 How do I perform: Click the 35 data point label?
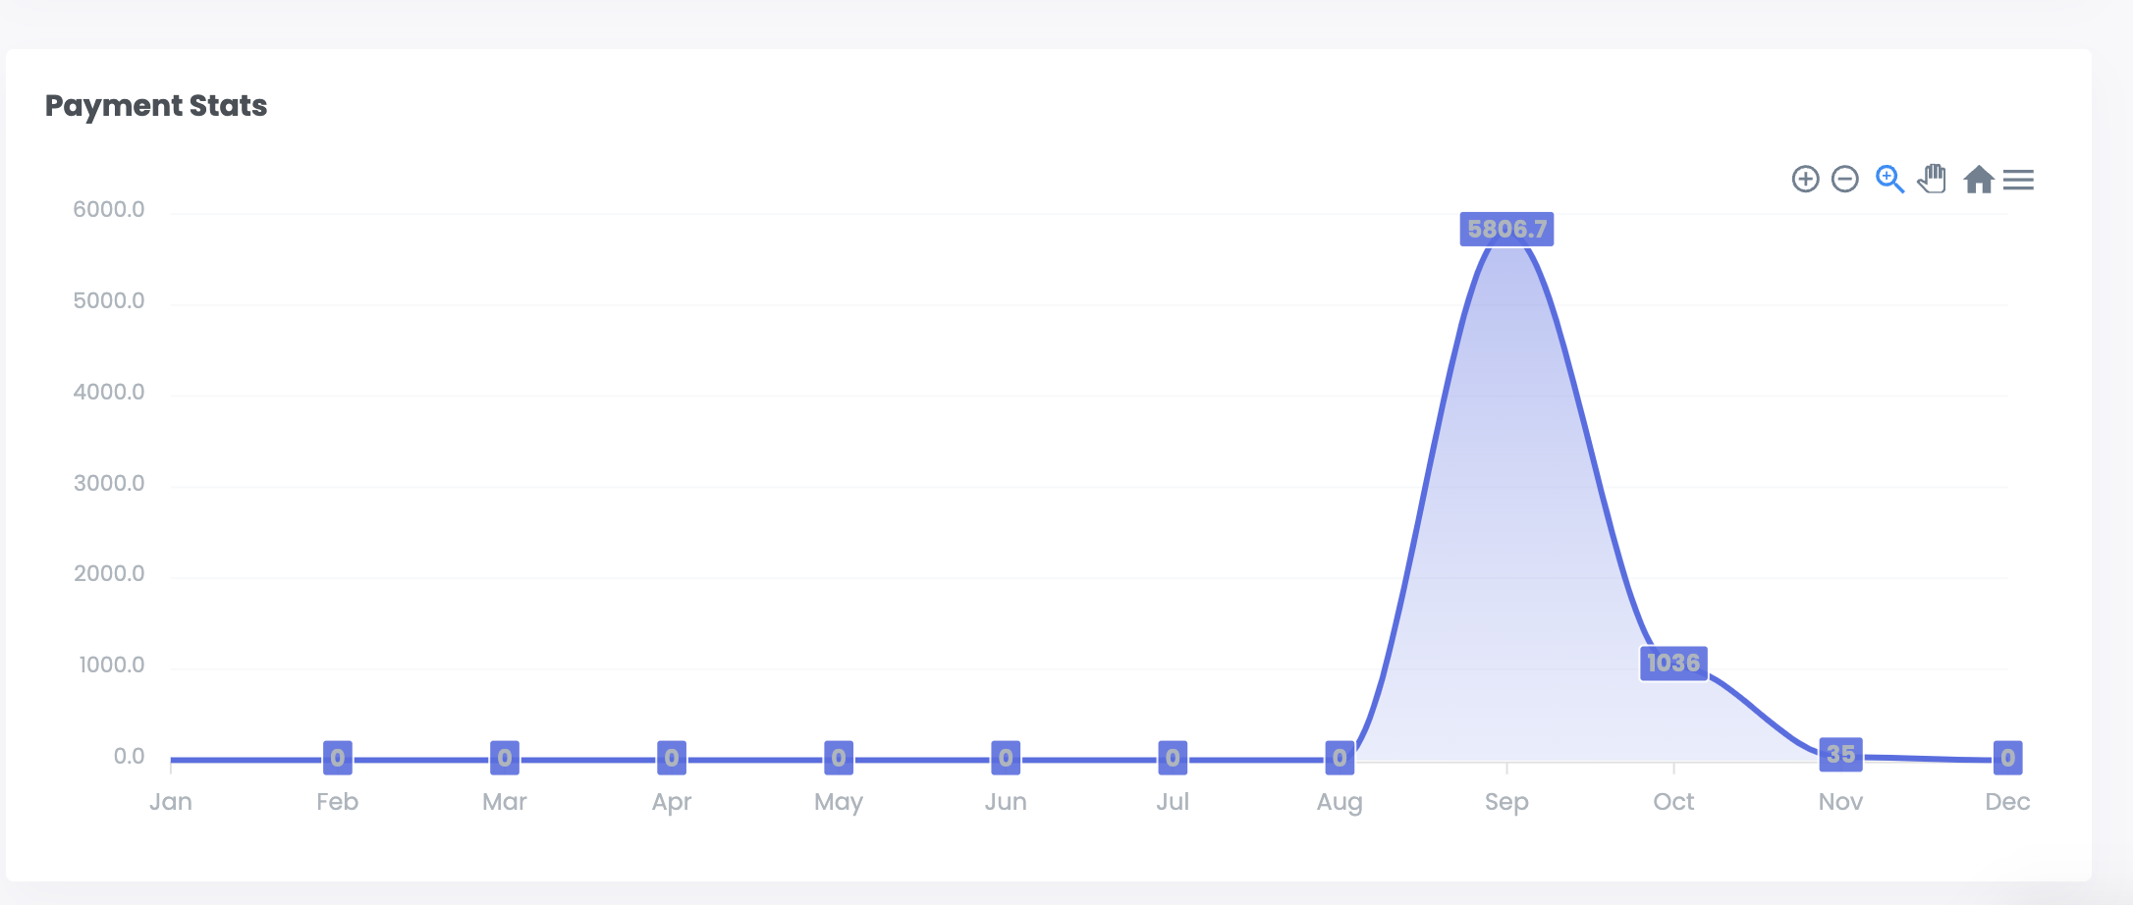coord(1840,755)
